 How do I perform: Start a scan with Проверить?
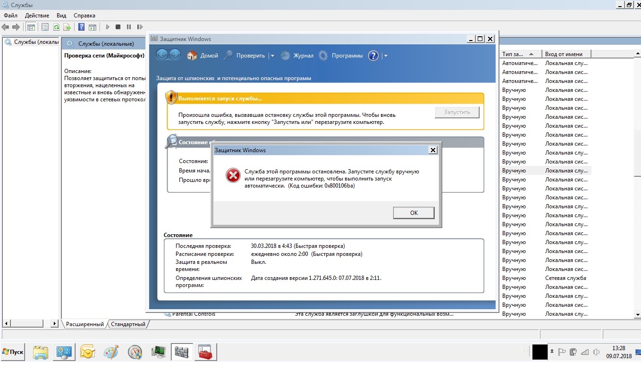(245, 56)
